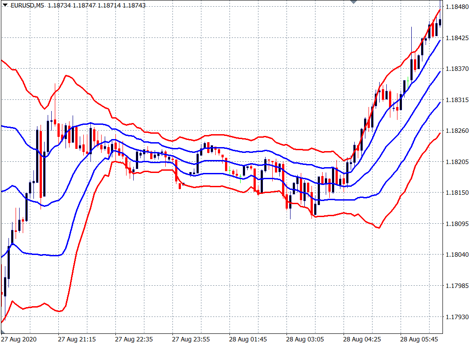Select the 1.18150 price axis label
The image size is (471, 345).
pyautogui.click(x=456, y=193)
